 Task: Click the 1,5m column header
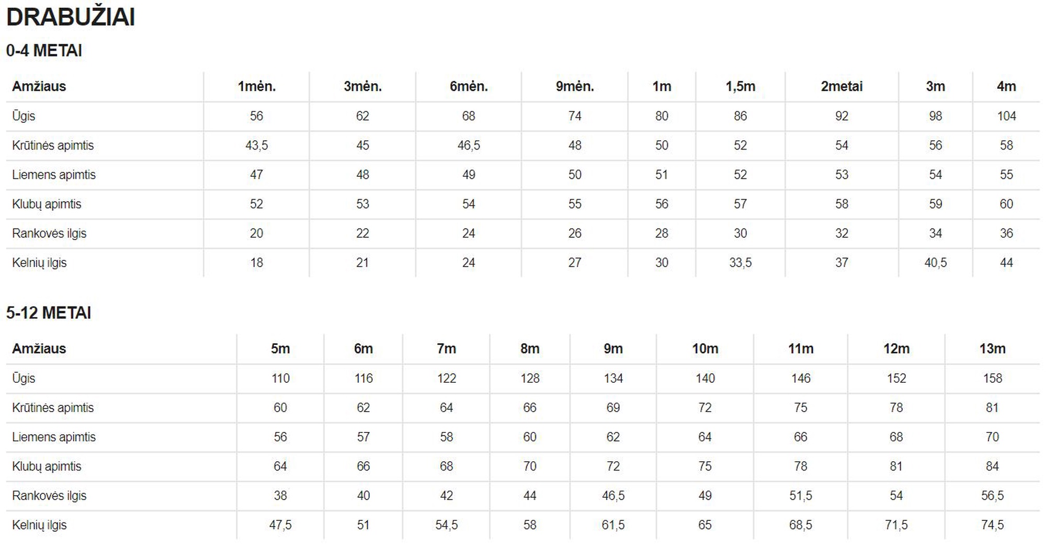point(740,86)
